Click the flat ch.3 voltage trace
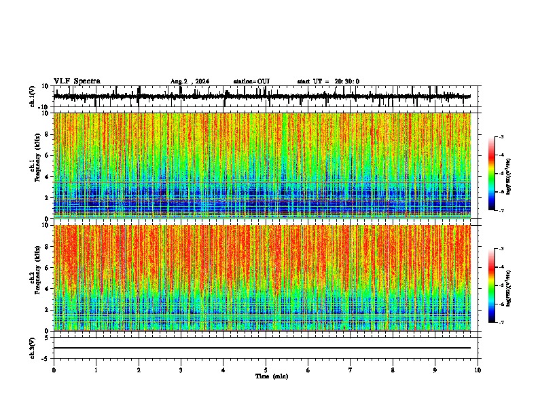 click(262, 348)
